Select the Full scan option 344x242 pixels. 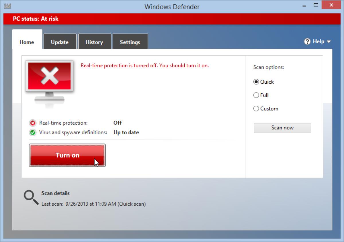coord(256,95)
